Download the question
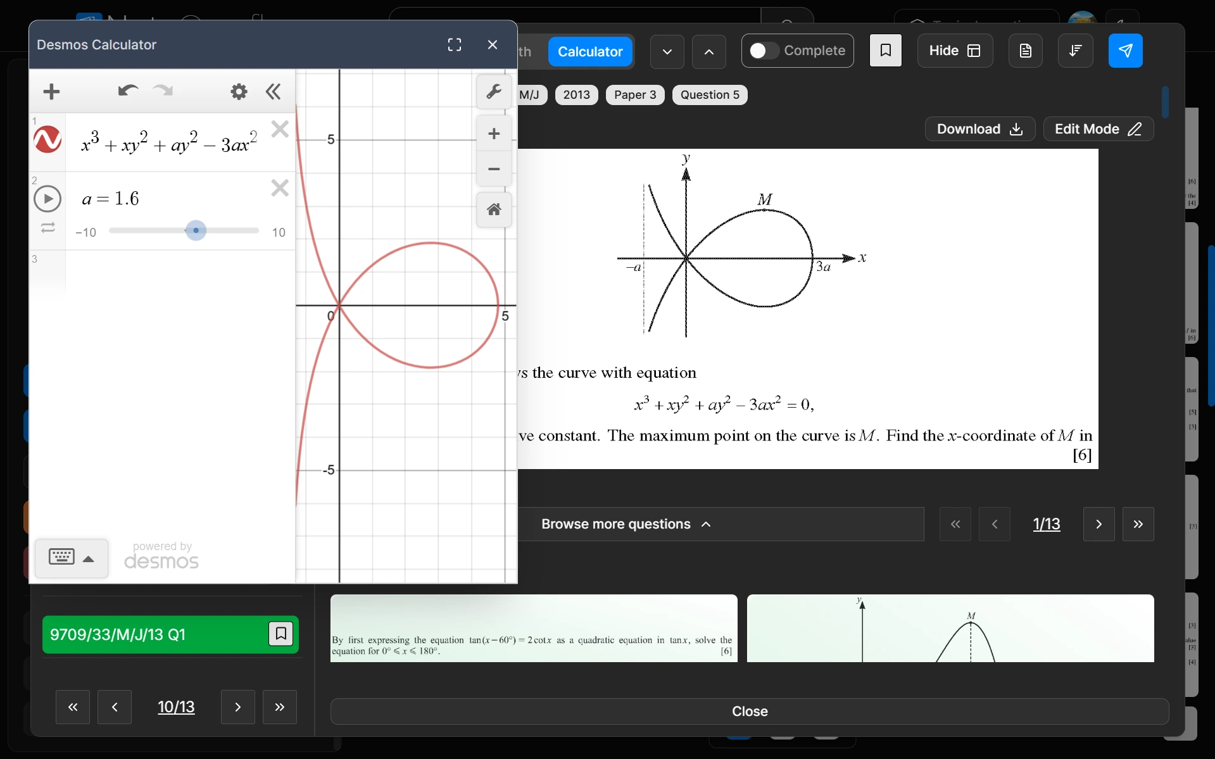Screen dimensions: 1215x759 [980, 129]
